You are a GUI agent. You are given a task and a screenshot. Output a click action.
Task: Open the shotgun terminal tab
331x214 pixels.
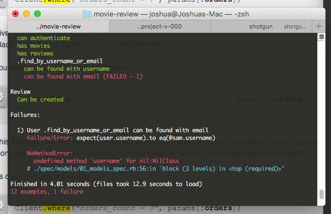coord(261,26)
